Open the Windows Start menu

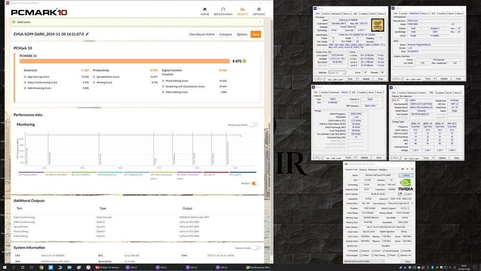click(x=5, y=267)
